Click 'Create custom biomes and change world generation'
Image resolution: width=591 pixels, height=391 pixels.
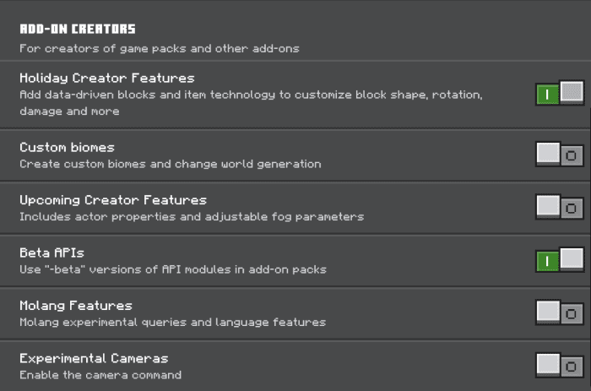pyautogui.click(x=171, y=165)
